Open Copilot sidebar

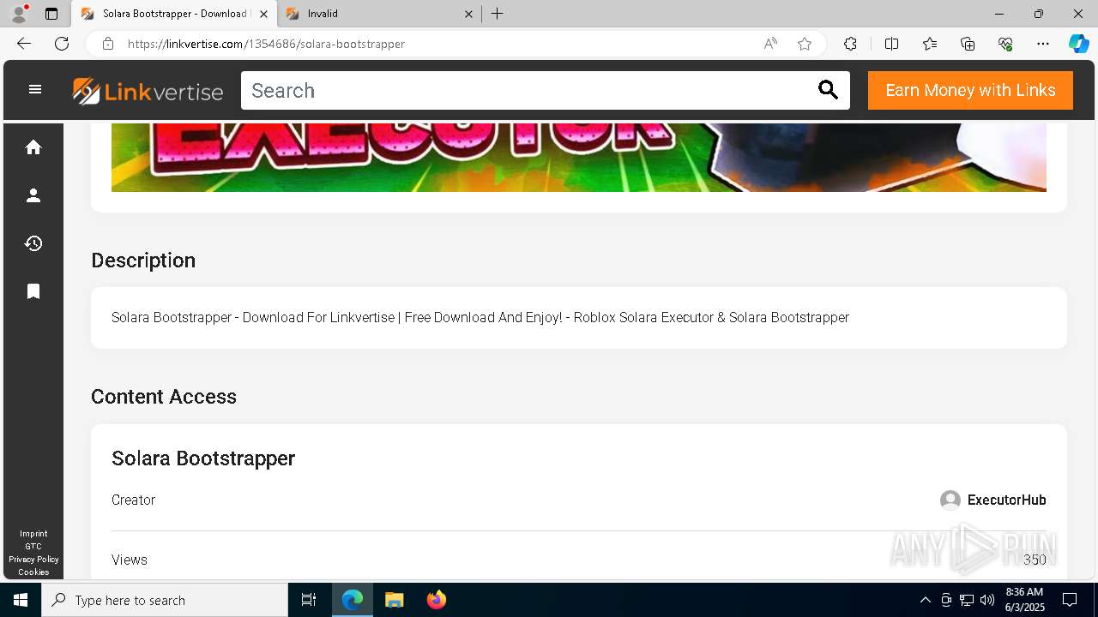pos(1078,44)
